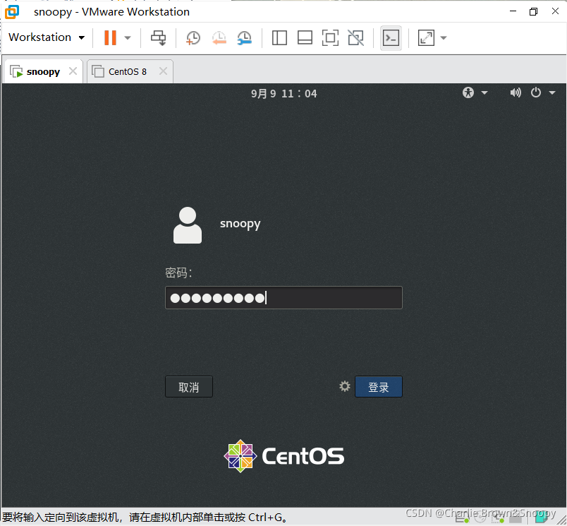Toggle console view button
The height and width of the screenshot is (526, 567).
click(391, 37)
